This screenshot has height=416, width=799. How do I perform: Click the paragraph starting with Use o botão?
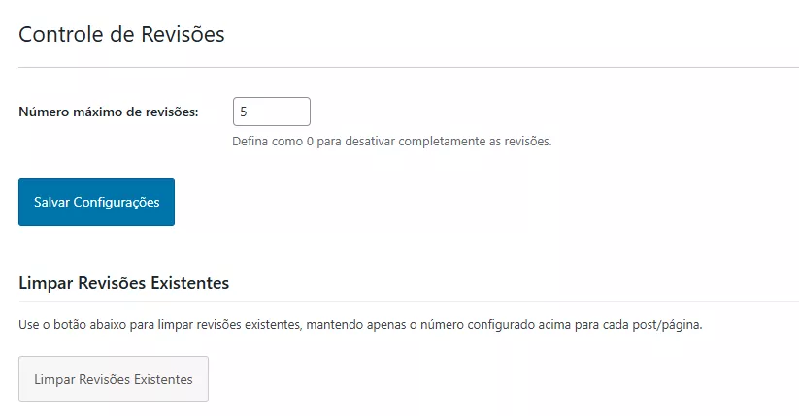click(x=359, y=324)
